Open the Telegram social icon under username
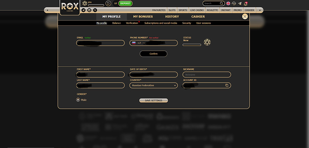309x148 pixels. [x=84, y=10]
